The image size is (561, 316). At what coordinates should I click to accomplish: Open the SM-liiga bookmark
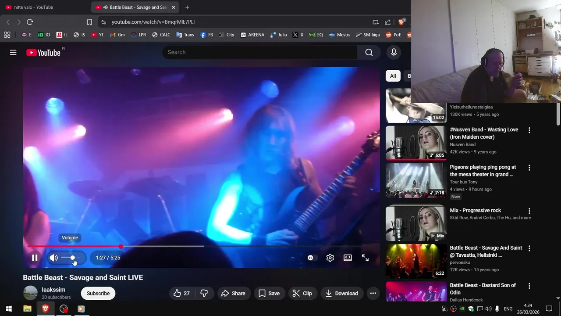(x=368, y=35)
